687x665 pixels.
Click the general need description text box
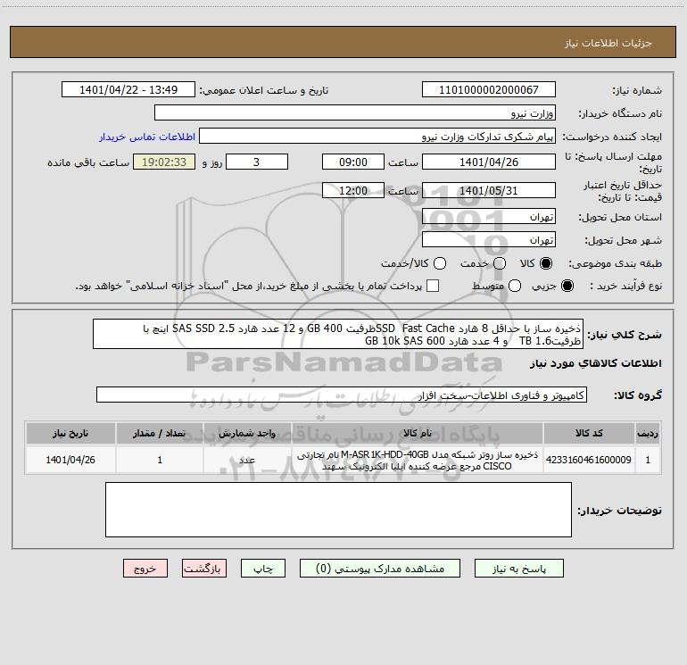338,334
